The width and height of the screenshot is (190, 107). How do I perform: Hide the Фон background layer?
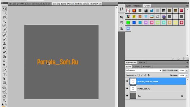127,96
